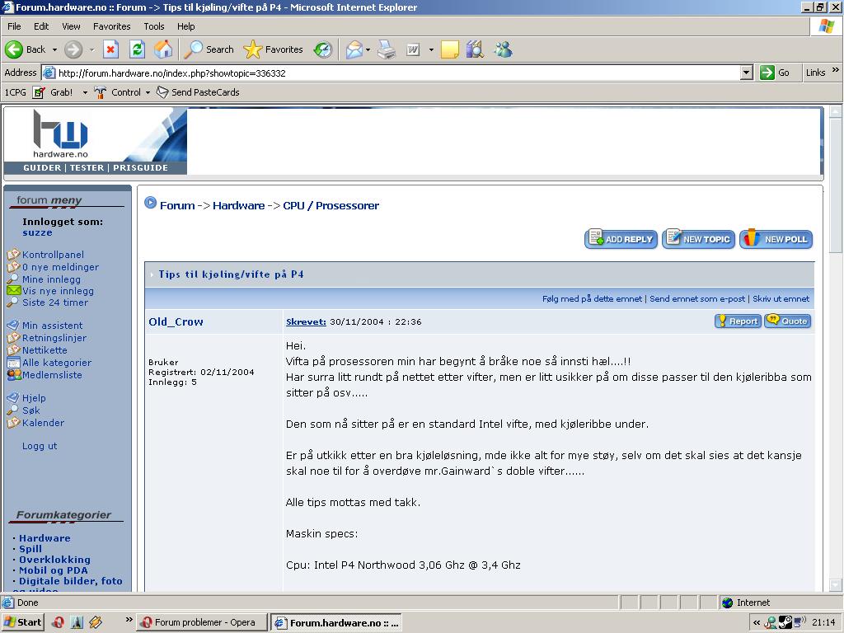This screenshot has height=633, width=844.
Task: Expand hidden quick launch chevron
Action: click(129, 620)
